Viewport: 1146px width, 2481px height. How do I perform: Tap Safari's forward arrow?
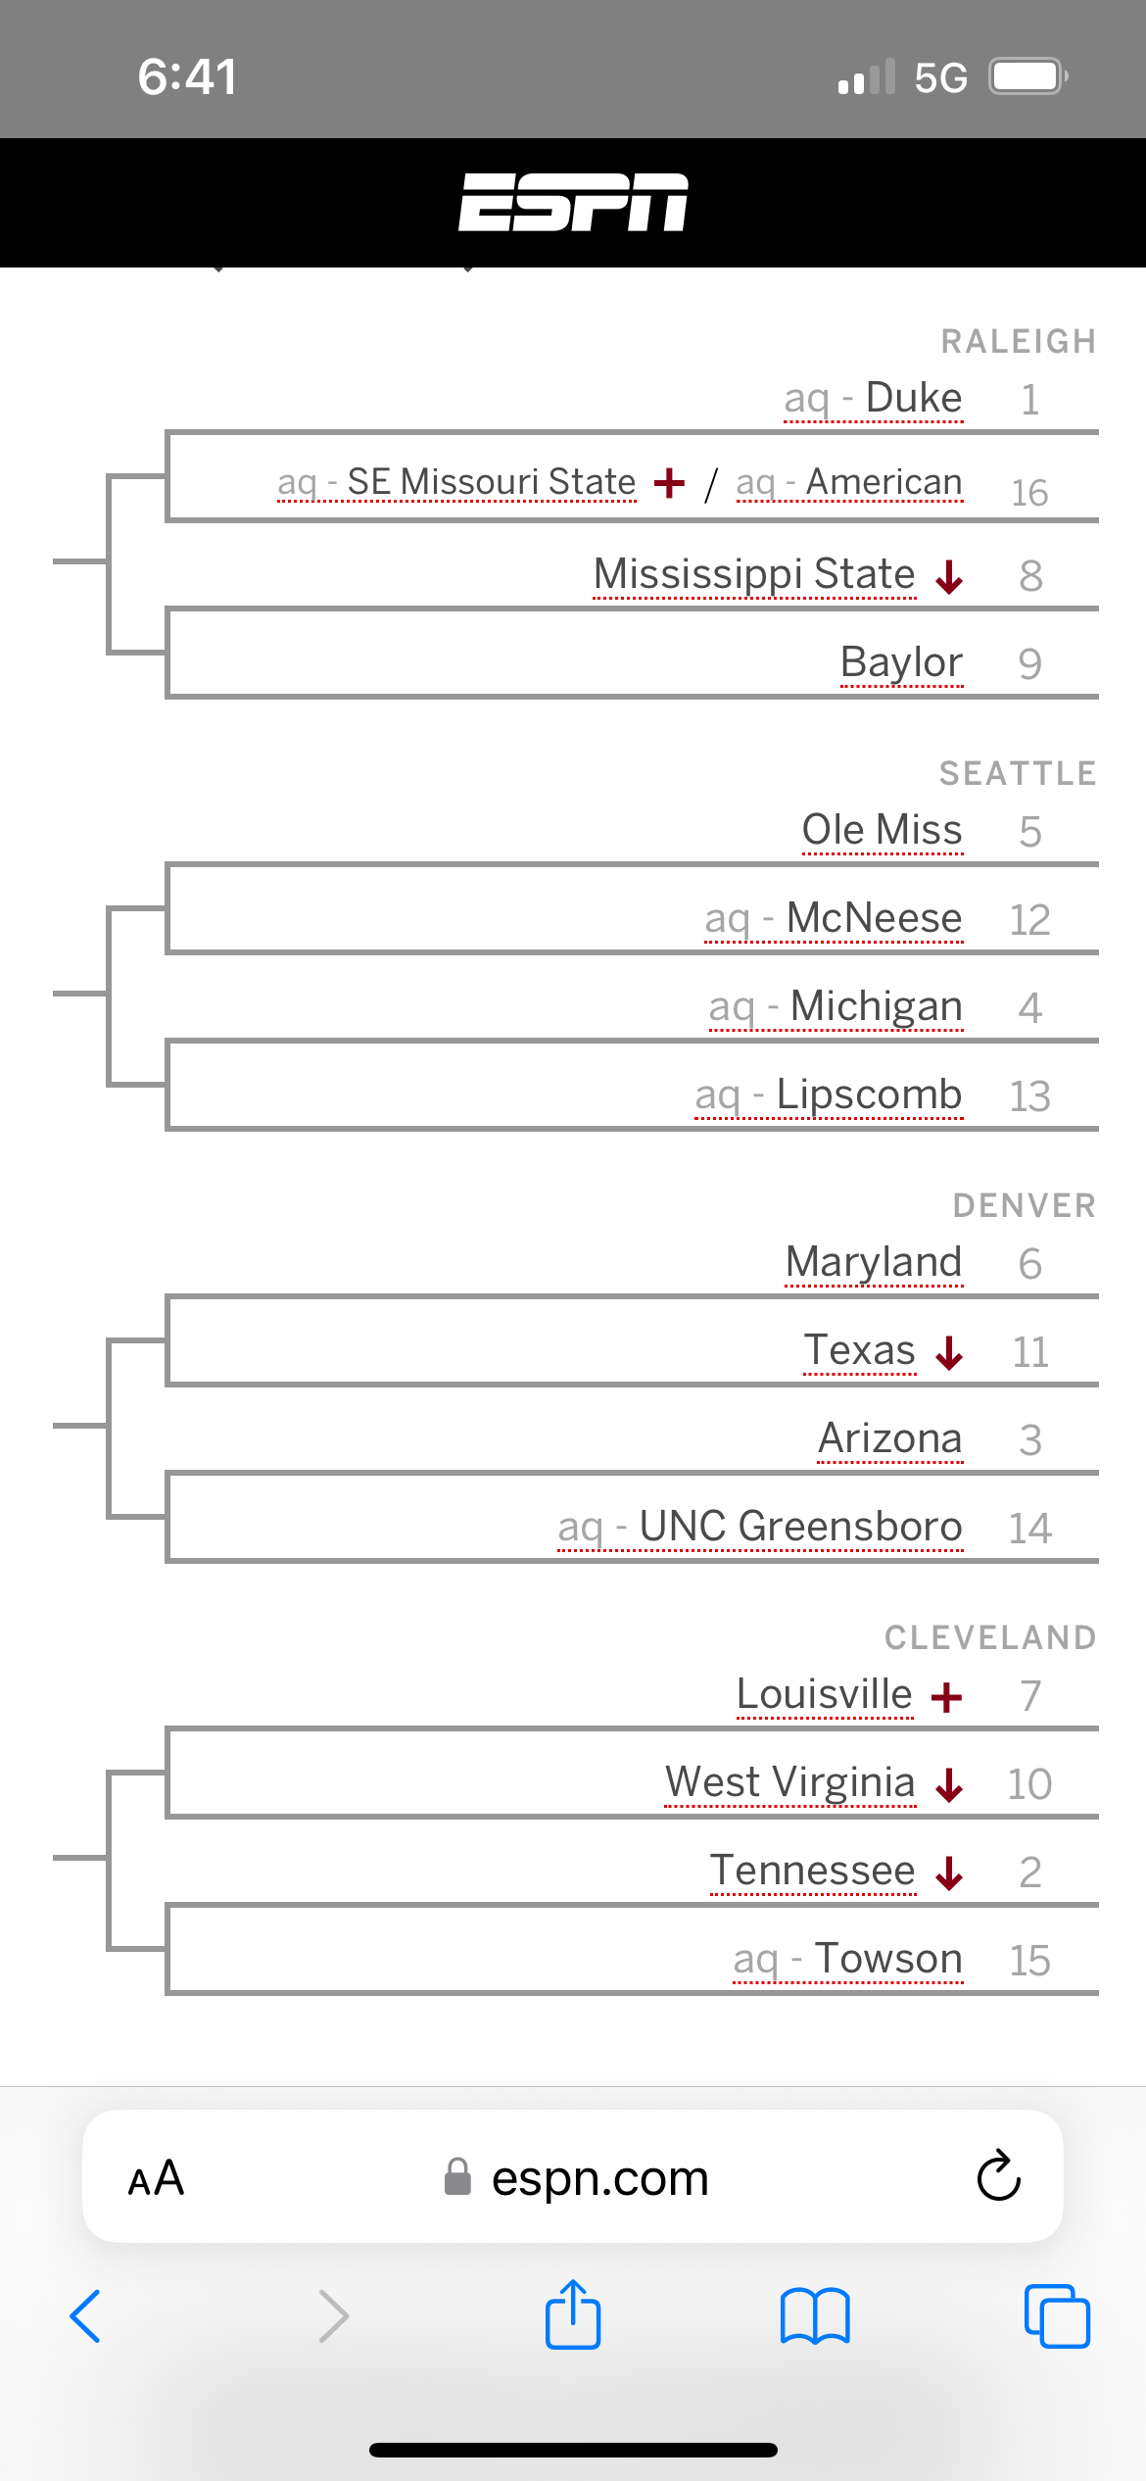point(334,2316)
